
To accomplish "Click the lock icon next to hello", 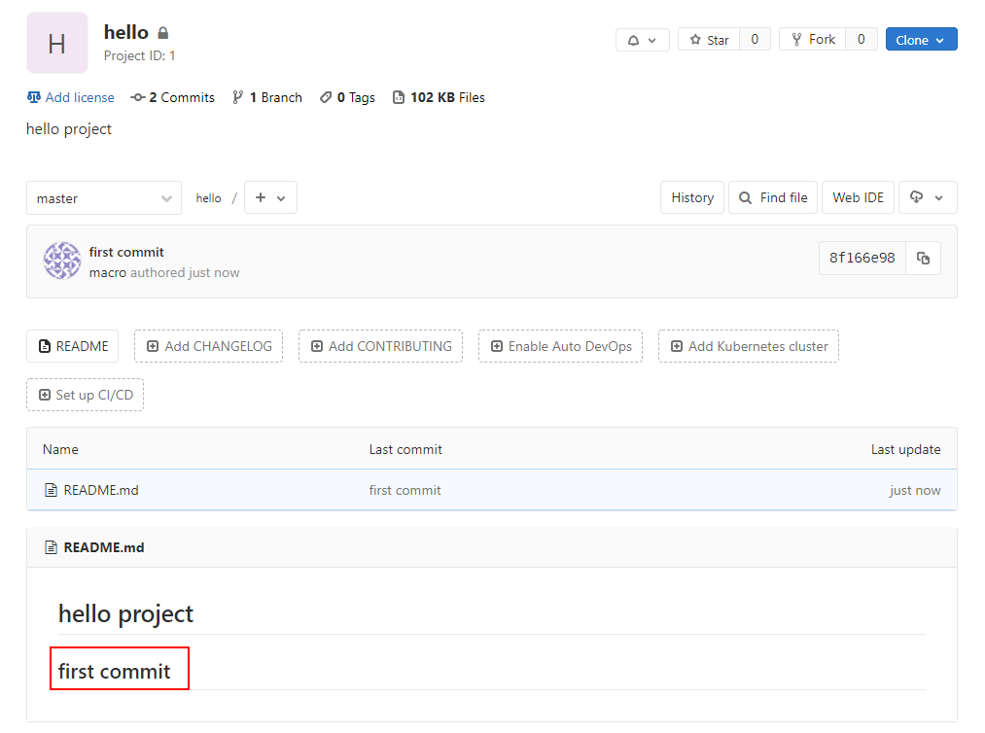I will (x=162, y=33).
